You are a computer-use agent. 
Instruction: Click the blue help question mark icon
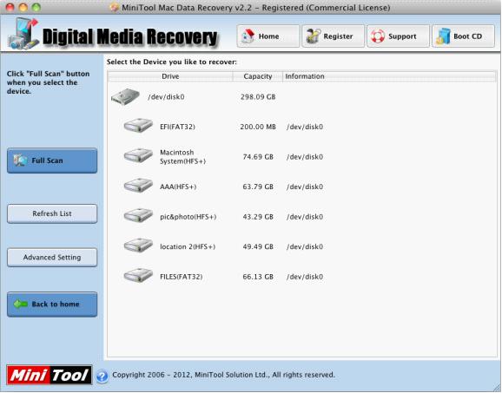(x=102, y=376)
